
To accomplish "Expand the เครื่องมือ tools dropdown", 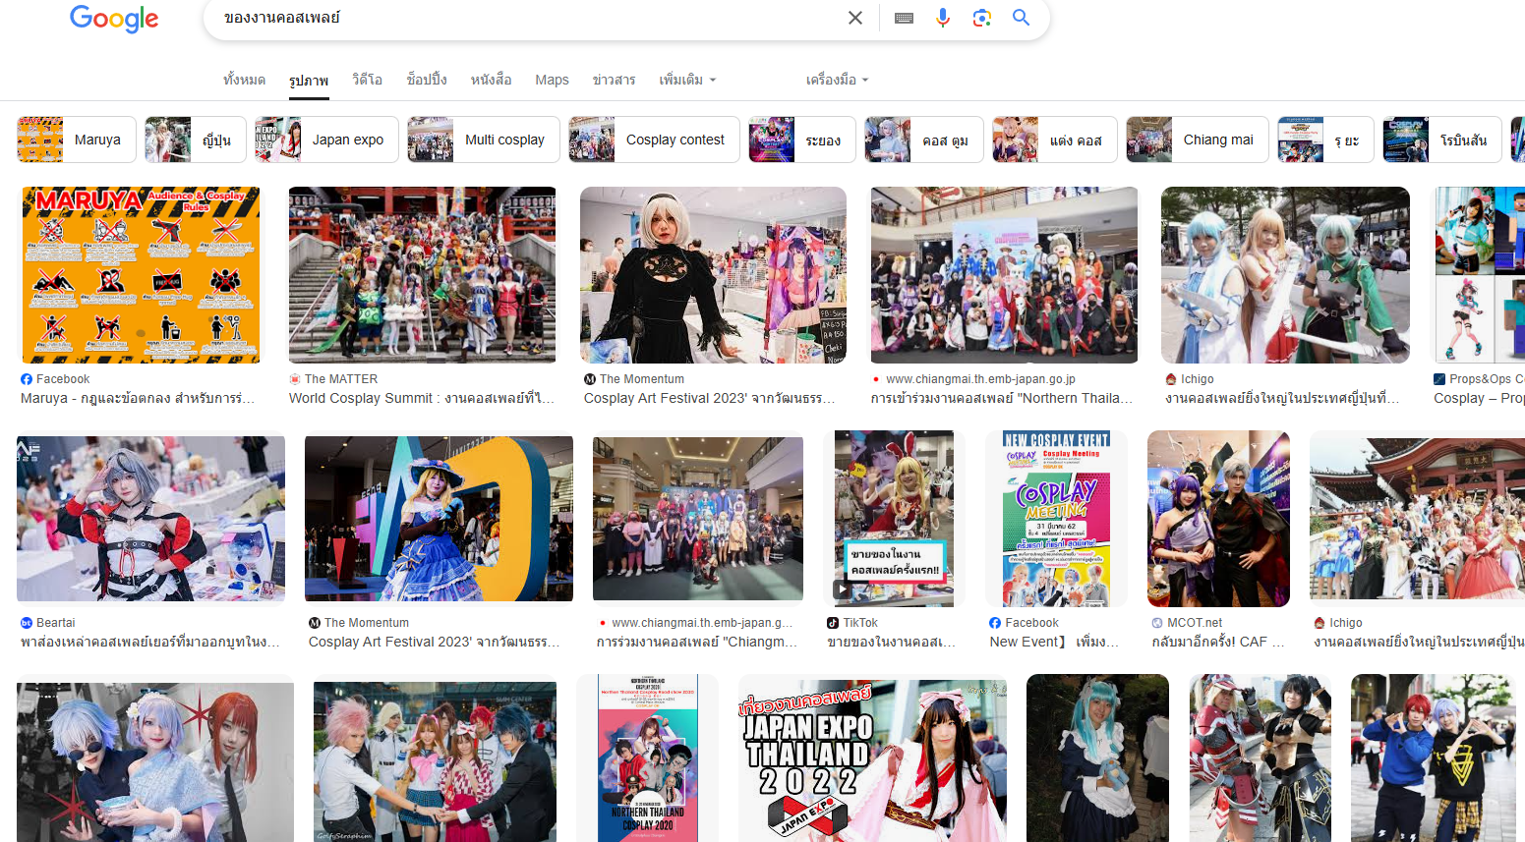I will click(837, 80).
